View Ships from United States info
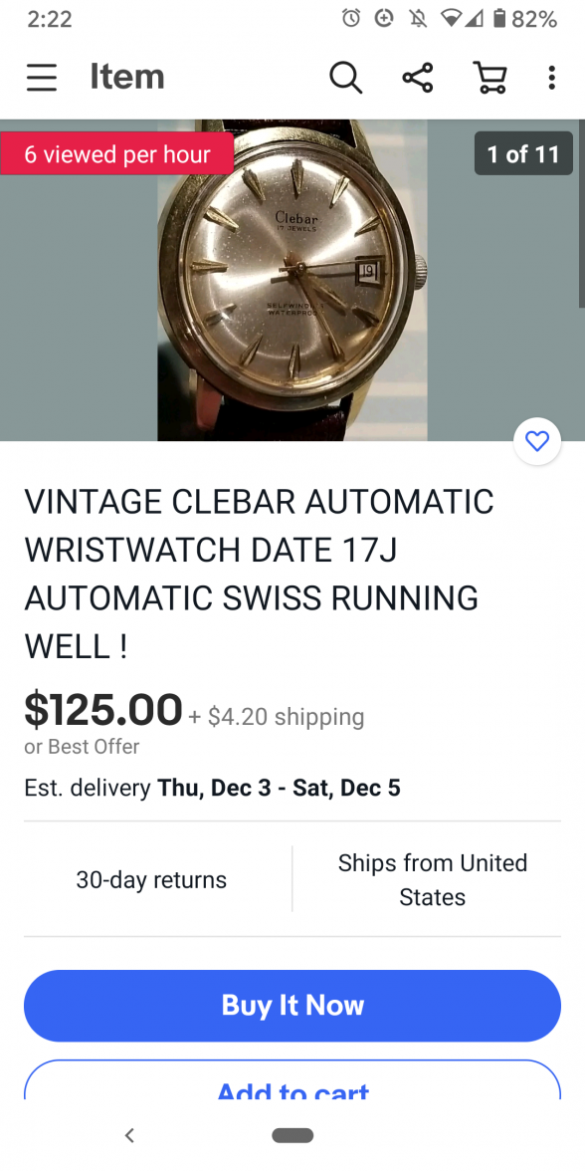The width and height of the screenshot is (585, 1171). (x=432, y=879)
